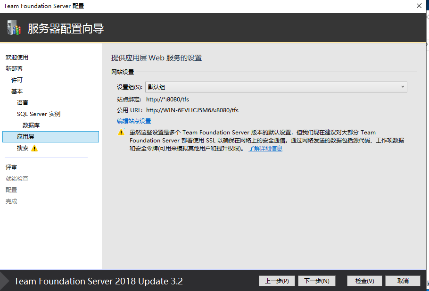Select the 基本 step
Image resolution: width=429 pixels, height=291 pixels.
tap(16, 91)
